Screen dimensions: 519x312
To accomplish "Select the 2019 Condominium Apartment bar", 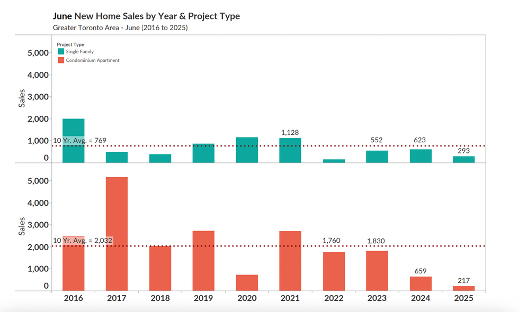I will 203,261.
